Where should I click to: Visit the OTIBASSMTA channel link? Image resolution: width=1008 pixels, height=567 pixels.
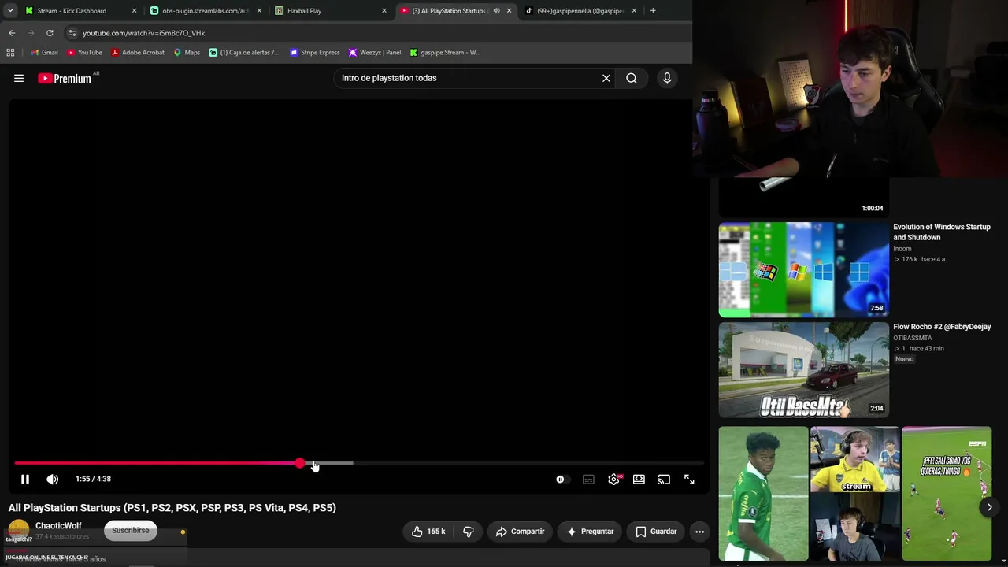913,338
